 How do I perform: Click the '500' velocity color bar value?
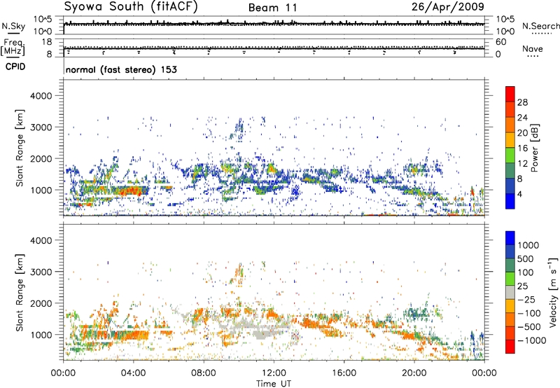(526, 258)
